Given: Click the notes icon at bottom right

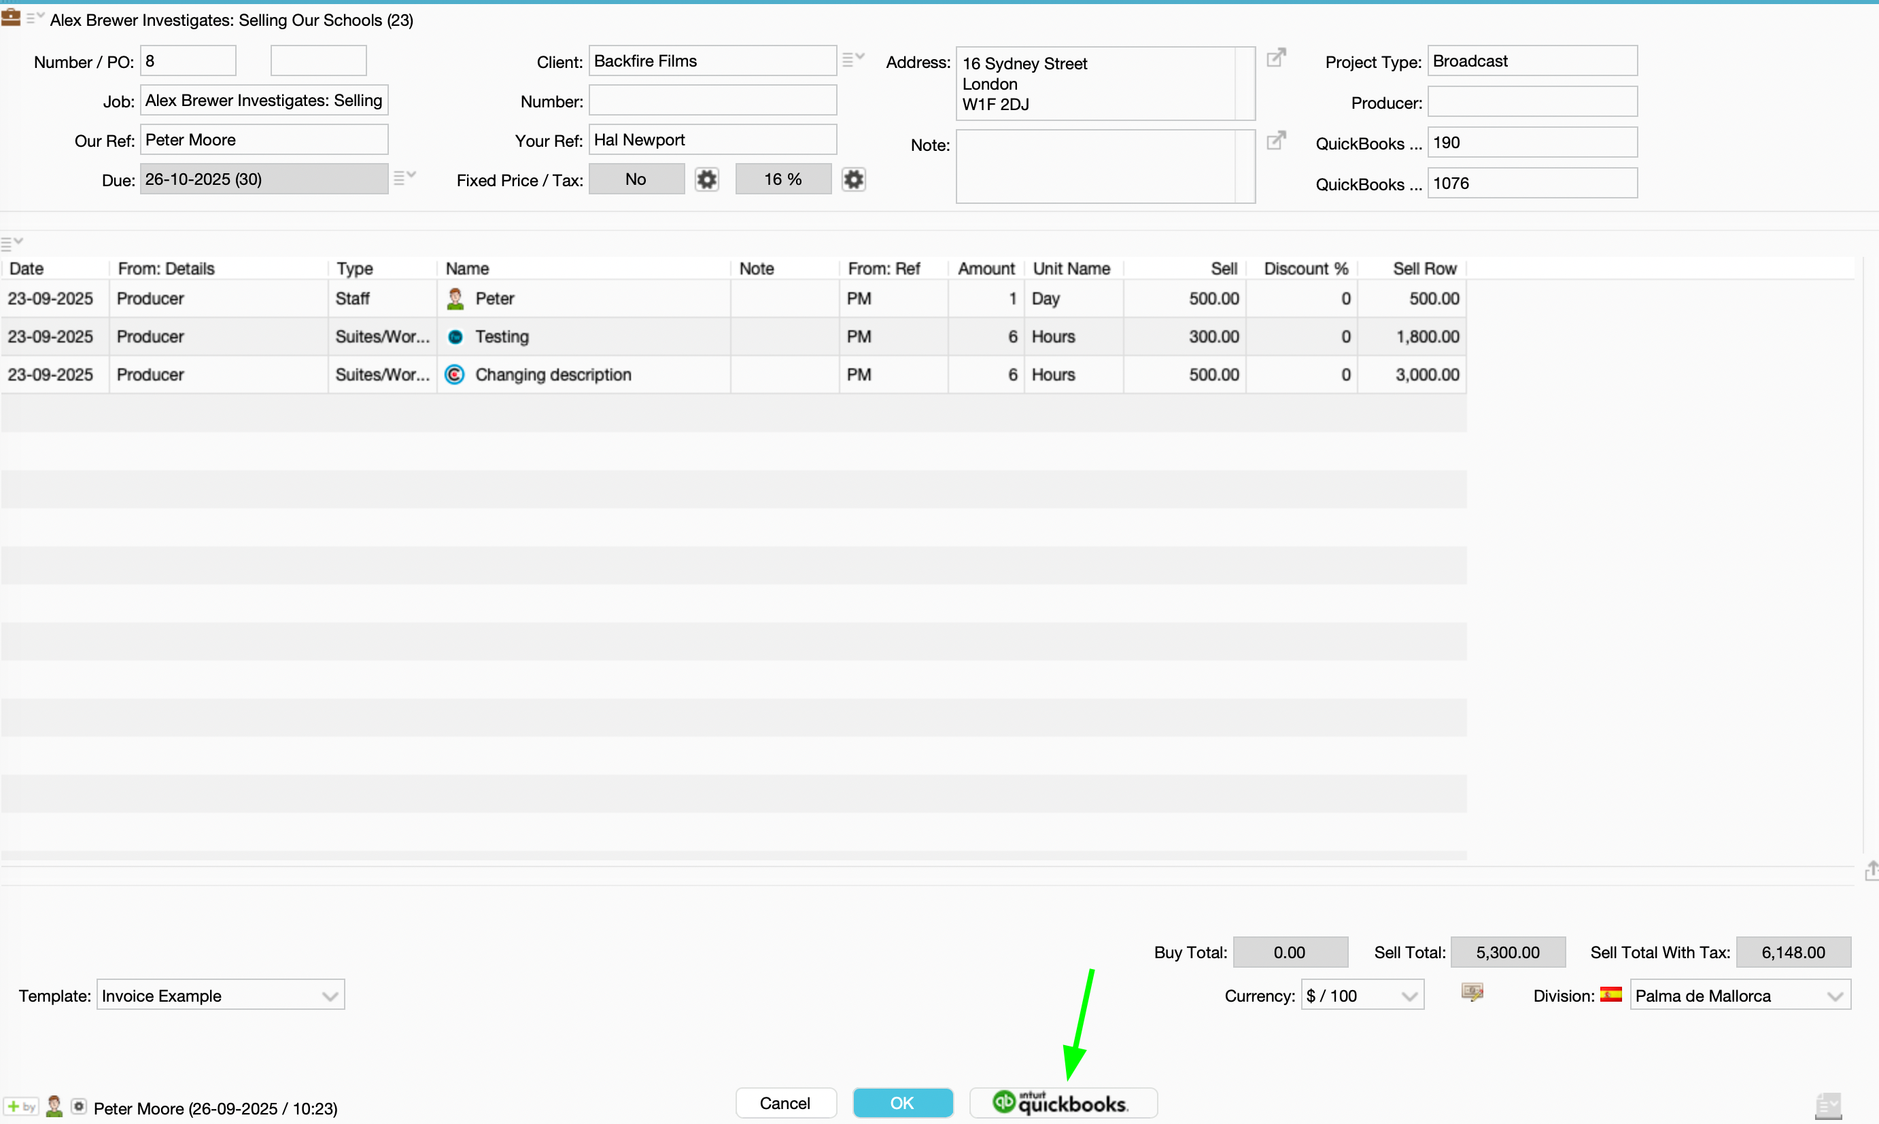Looking at the screenshot, I should (x=1827, y=1106).
